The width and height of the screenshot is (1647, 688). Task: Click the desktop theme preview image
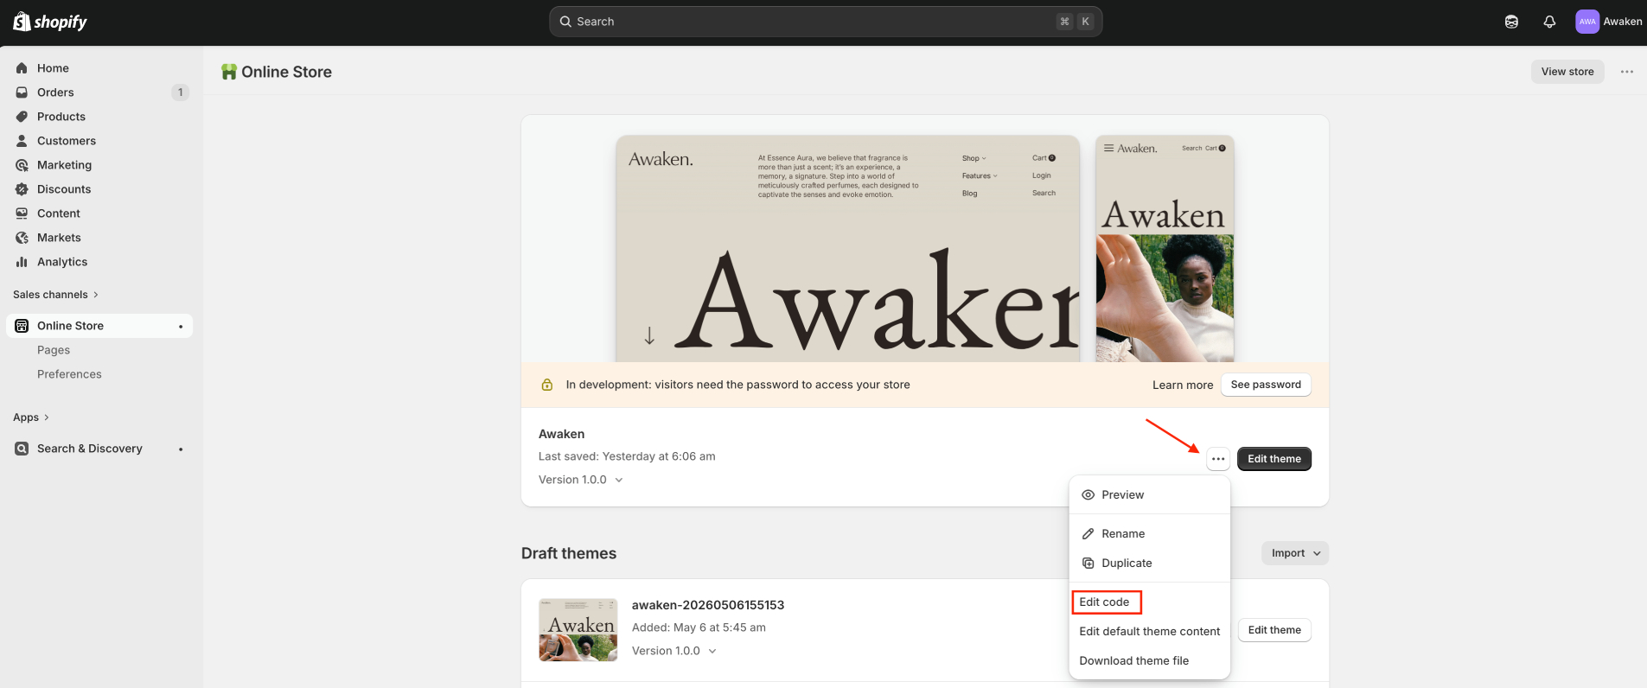848,249
